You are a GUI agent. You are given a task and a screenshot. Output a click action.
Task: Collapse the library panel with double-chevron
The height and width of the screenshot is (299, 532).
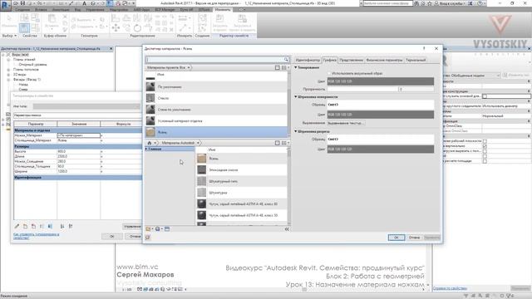pyautogui.click(x=287, y=229)
